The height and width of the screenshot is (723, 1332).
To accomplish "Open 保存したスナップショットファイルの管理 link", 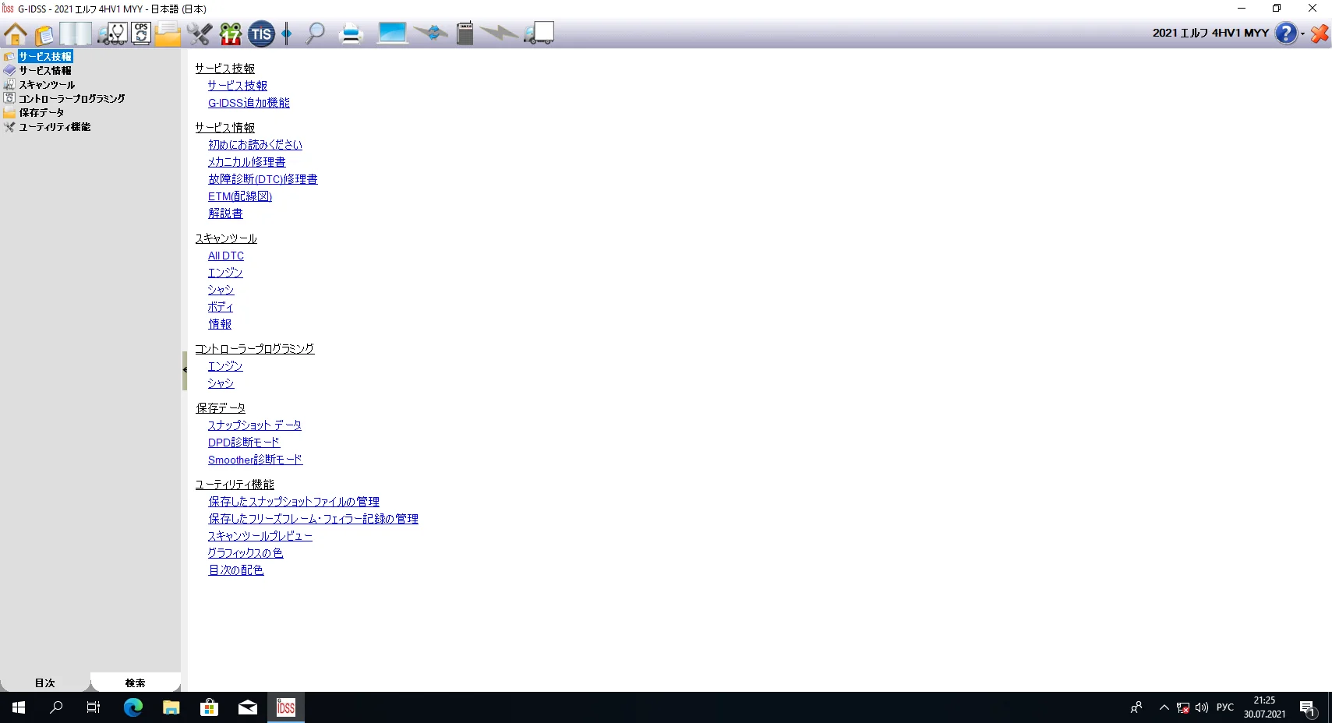I will point(294,502).
